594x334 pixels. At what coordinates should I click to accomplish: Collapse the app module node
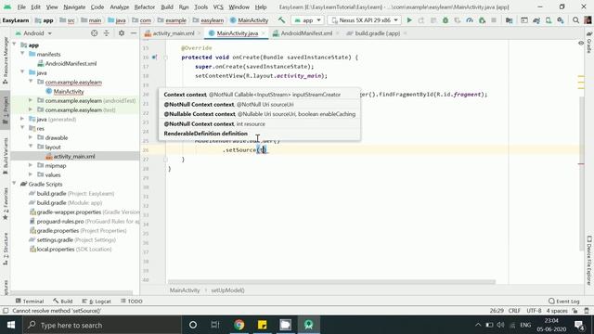[15, 45]
